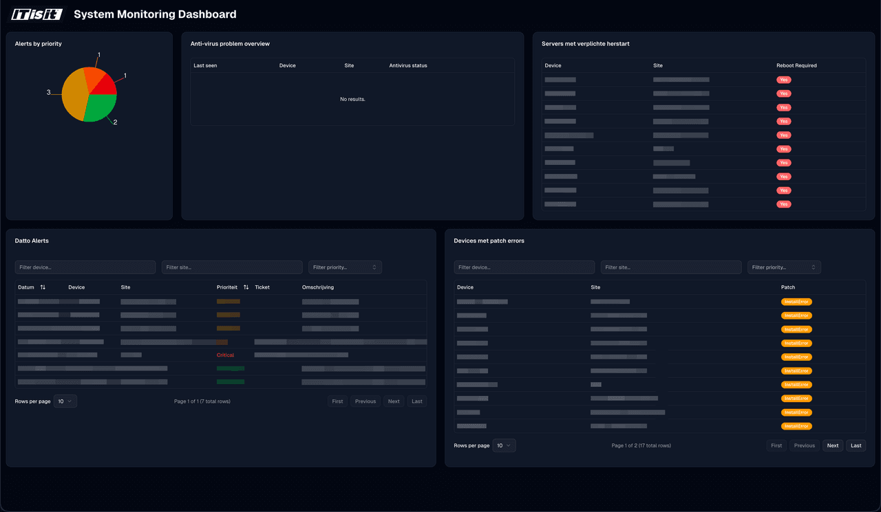This screenshot has width=881, height=512.
Task: Click the first red Yes reboot badge
Action: coord(783,80)
